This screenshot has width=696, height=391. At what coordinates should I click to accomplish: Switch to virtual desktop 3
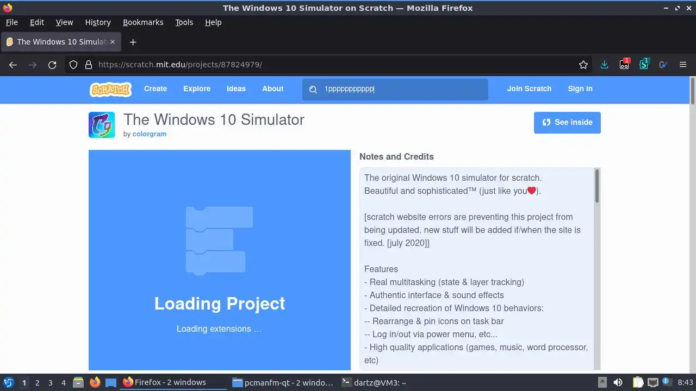pyautogui.click(x=51, y=382)
